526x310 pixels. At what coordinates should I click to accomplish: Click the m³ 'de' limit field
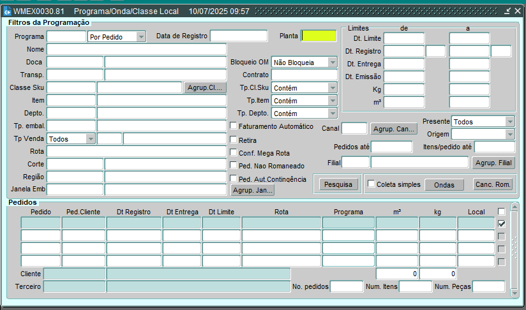pyautogui.click(x=404, y=102)
